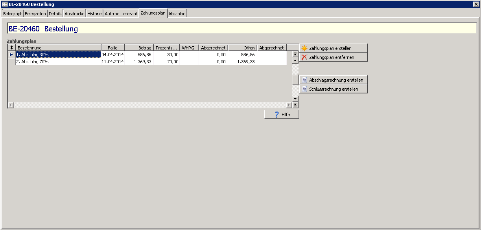The height and width of the screenshot is (230, 481).
Task: Click Betrag cell 1.369,33
Action: pyautogui.click(x=139, y=62)
